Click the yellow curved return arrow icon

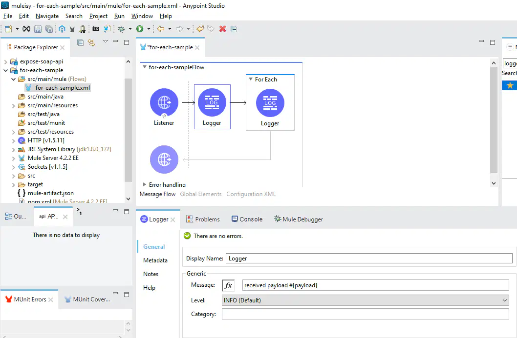coord(200,29)
